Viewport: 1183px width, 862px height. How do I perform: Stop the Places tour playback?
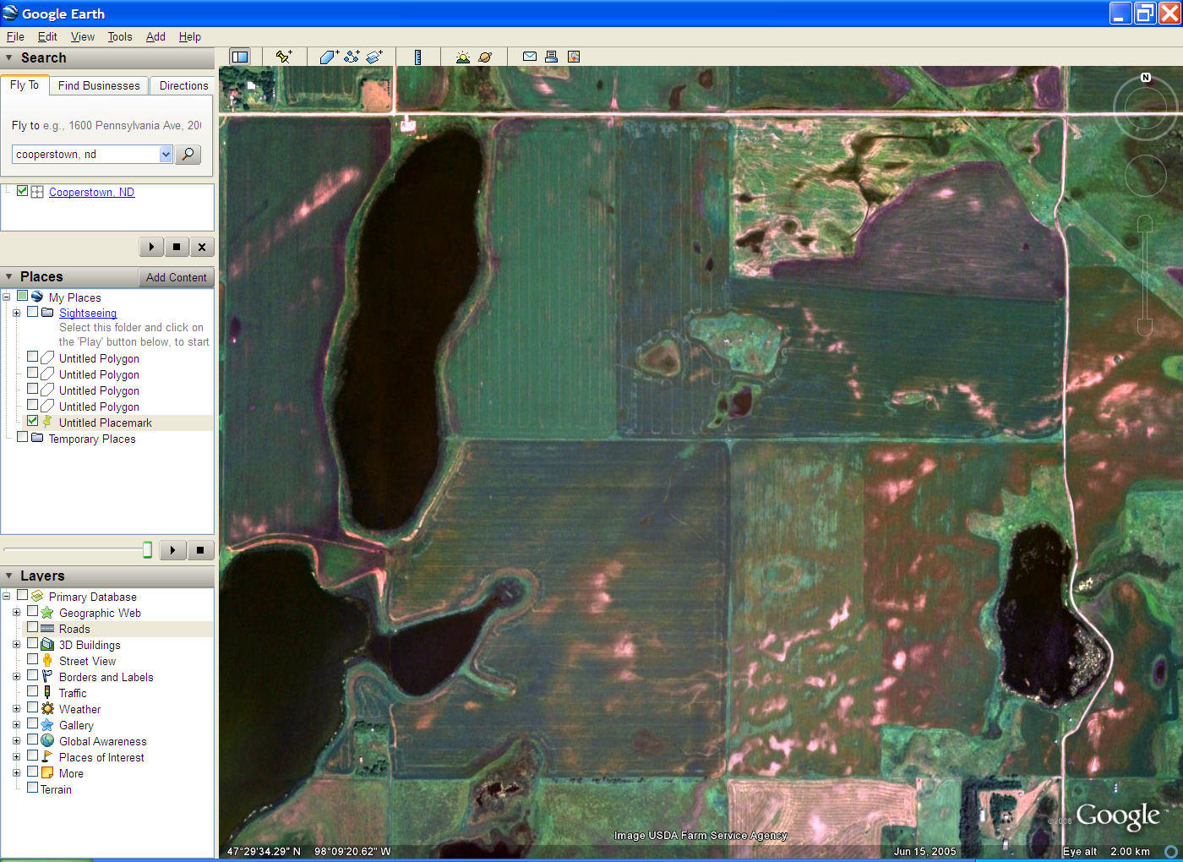point(200,550)
